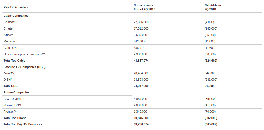The height and width of the screenshot is (130, 264).
Task: Click Total Top Phone subscribers 10,846,000
Action: coord(141,118)
